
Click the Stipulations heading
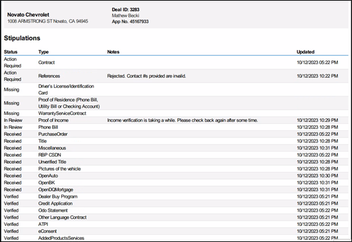click(22, 38)
